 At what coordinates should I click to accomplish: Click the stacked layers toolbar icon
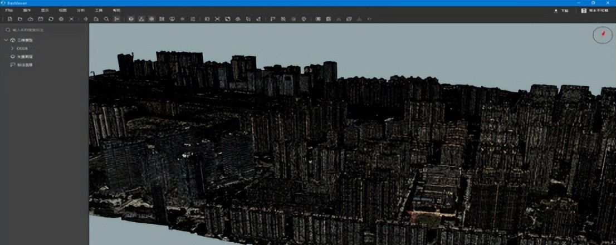[238, 19]
